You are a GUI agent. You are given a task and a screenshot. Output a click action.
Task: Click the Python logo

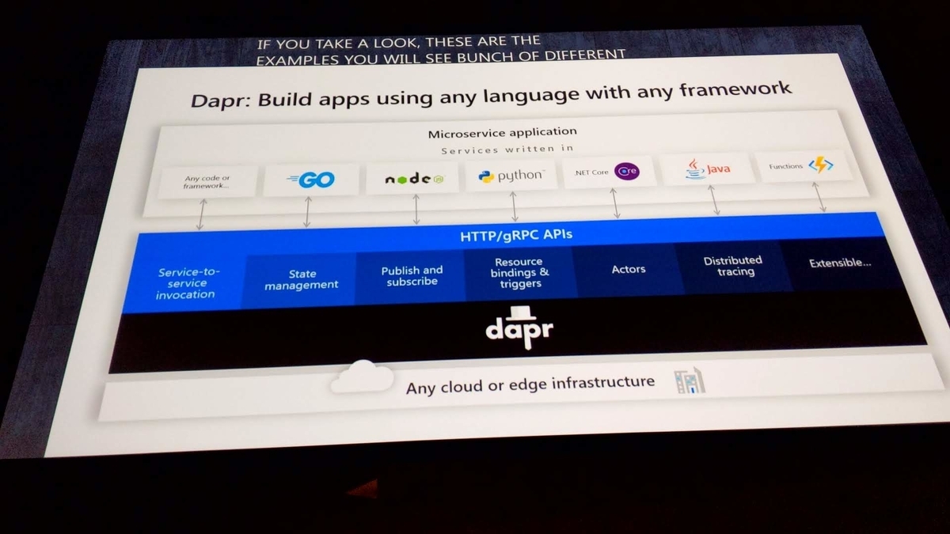pos(511,176)
